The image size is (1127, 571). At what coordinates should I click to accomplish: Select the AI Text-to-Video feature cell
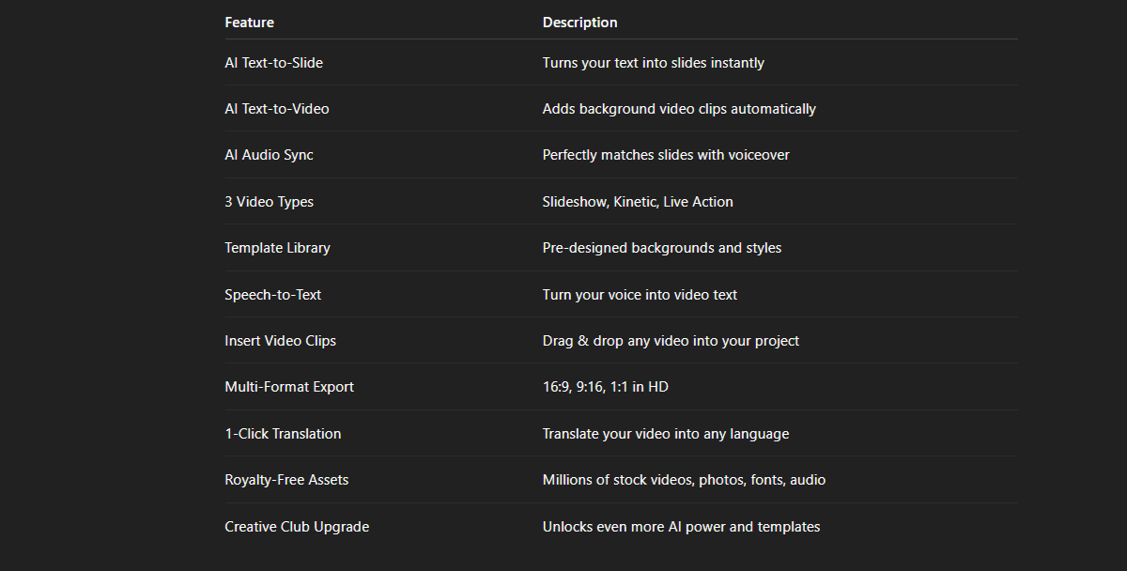(277, 109)
